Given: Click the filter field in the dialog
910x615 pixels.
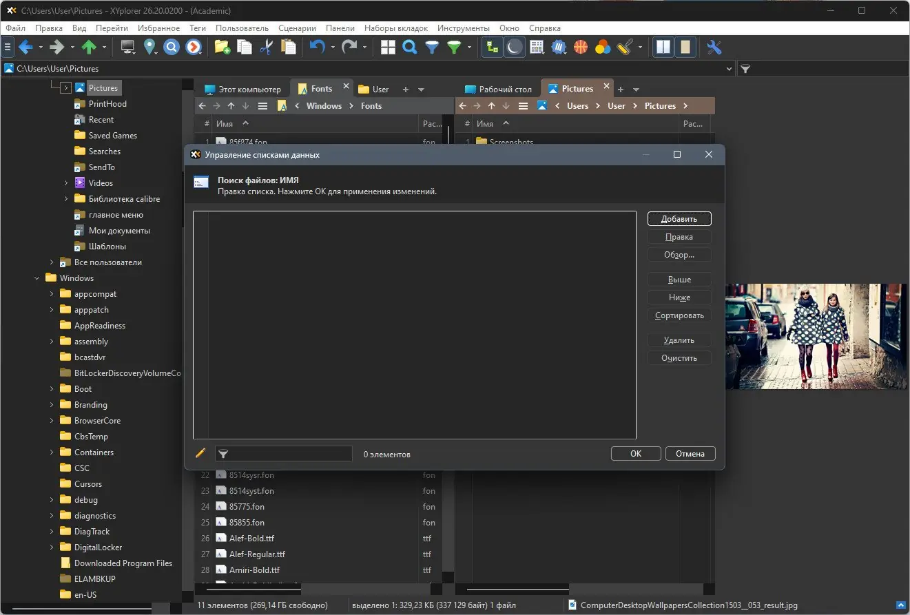Looking at the screenshot, I should [x=284, y=454].
